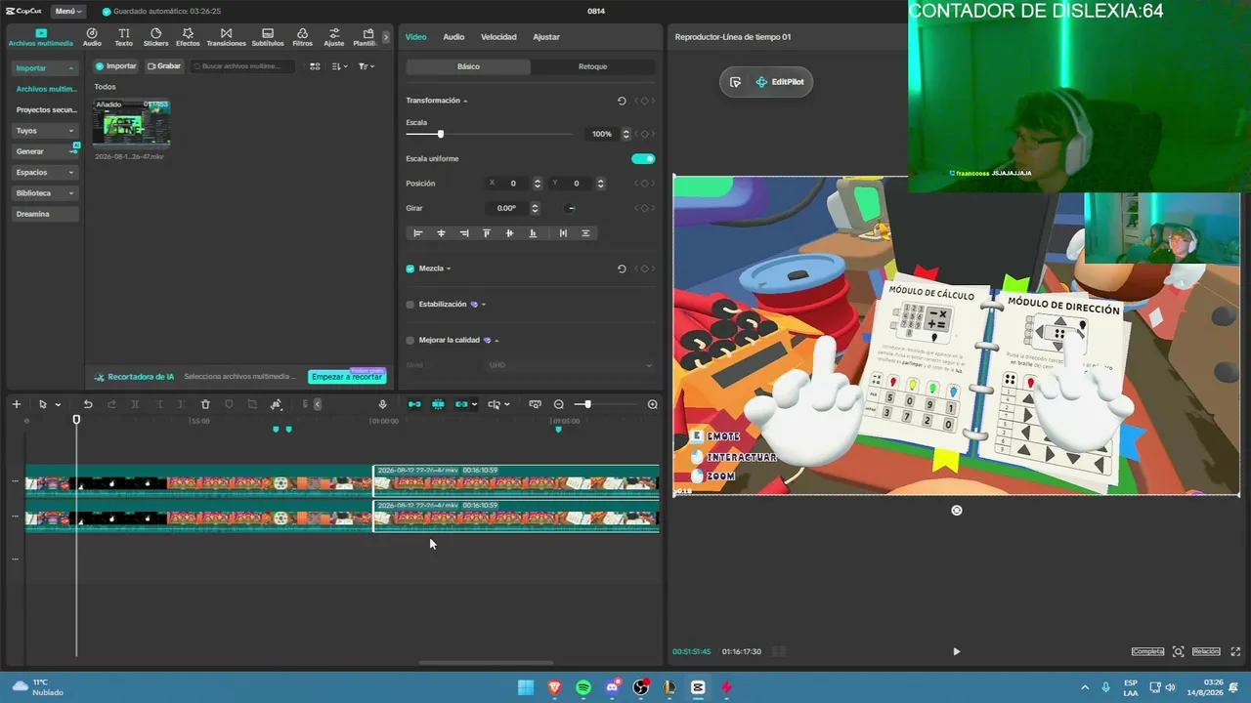Switch to the Retoque sub-tab

(x=592, y=66)
